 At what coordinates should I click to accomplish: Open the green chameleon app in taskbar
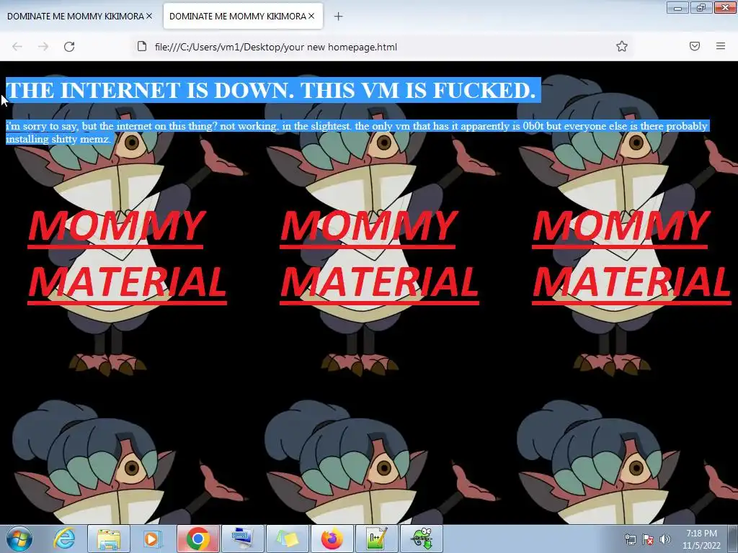tap(421, 539)
